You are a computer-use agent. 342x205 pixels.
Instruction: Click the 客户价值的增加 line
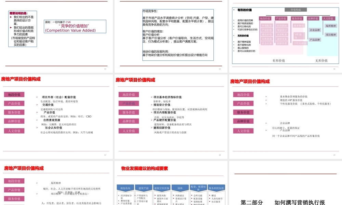pyautogui.click(x=153, y=31)
